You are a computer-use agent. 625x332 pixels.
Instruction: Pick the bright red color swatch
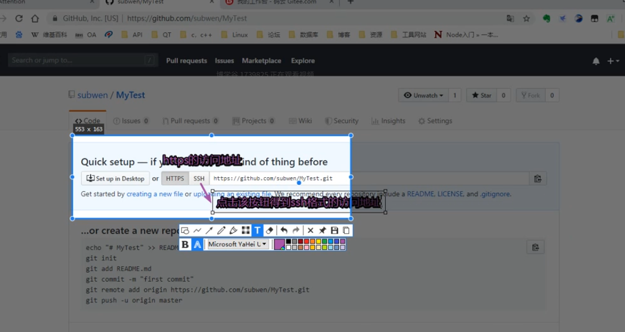click(307, 241)
